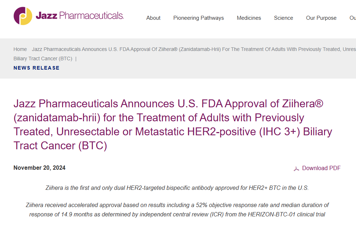Click the 'first and only dual HER2-targeted' summary line
356x225 pixels.
coord(177,188)
